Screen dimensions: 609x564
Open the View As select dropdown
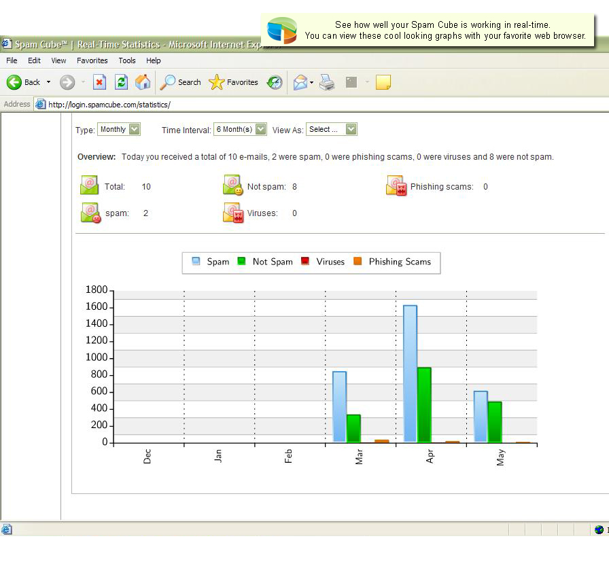pyautogui.click(x=331, y=129)
